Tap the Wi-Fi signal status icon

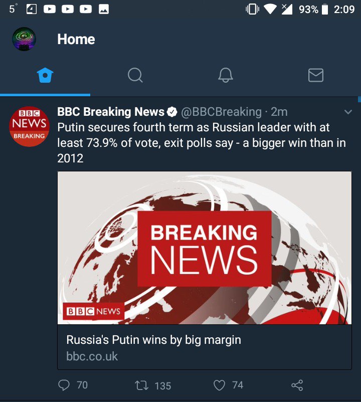[270, 9]
